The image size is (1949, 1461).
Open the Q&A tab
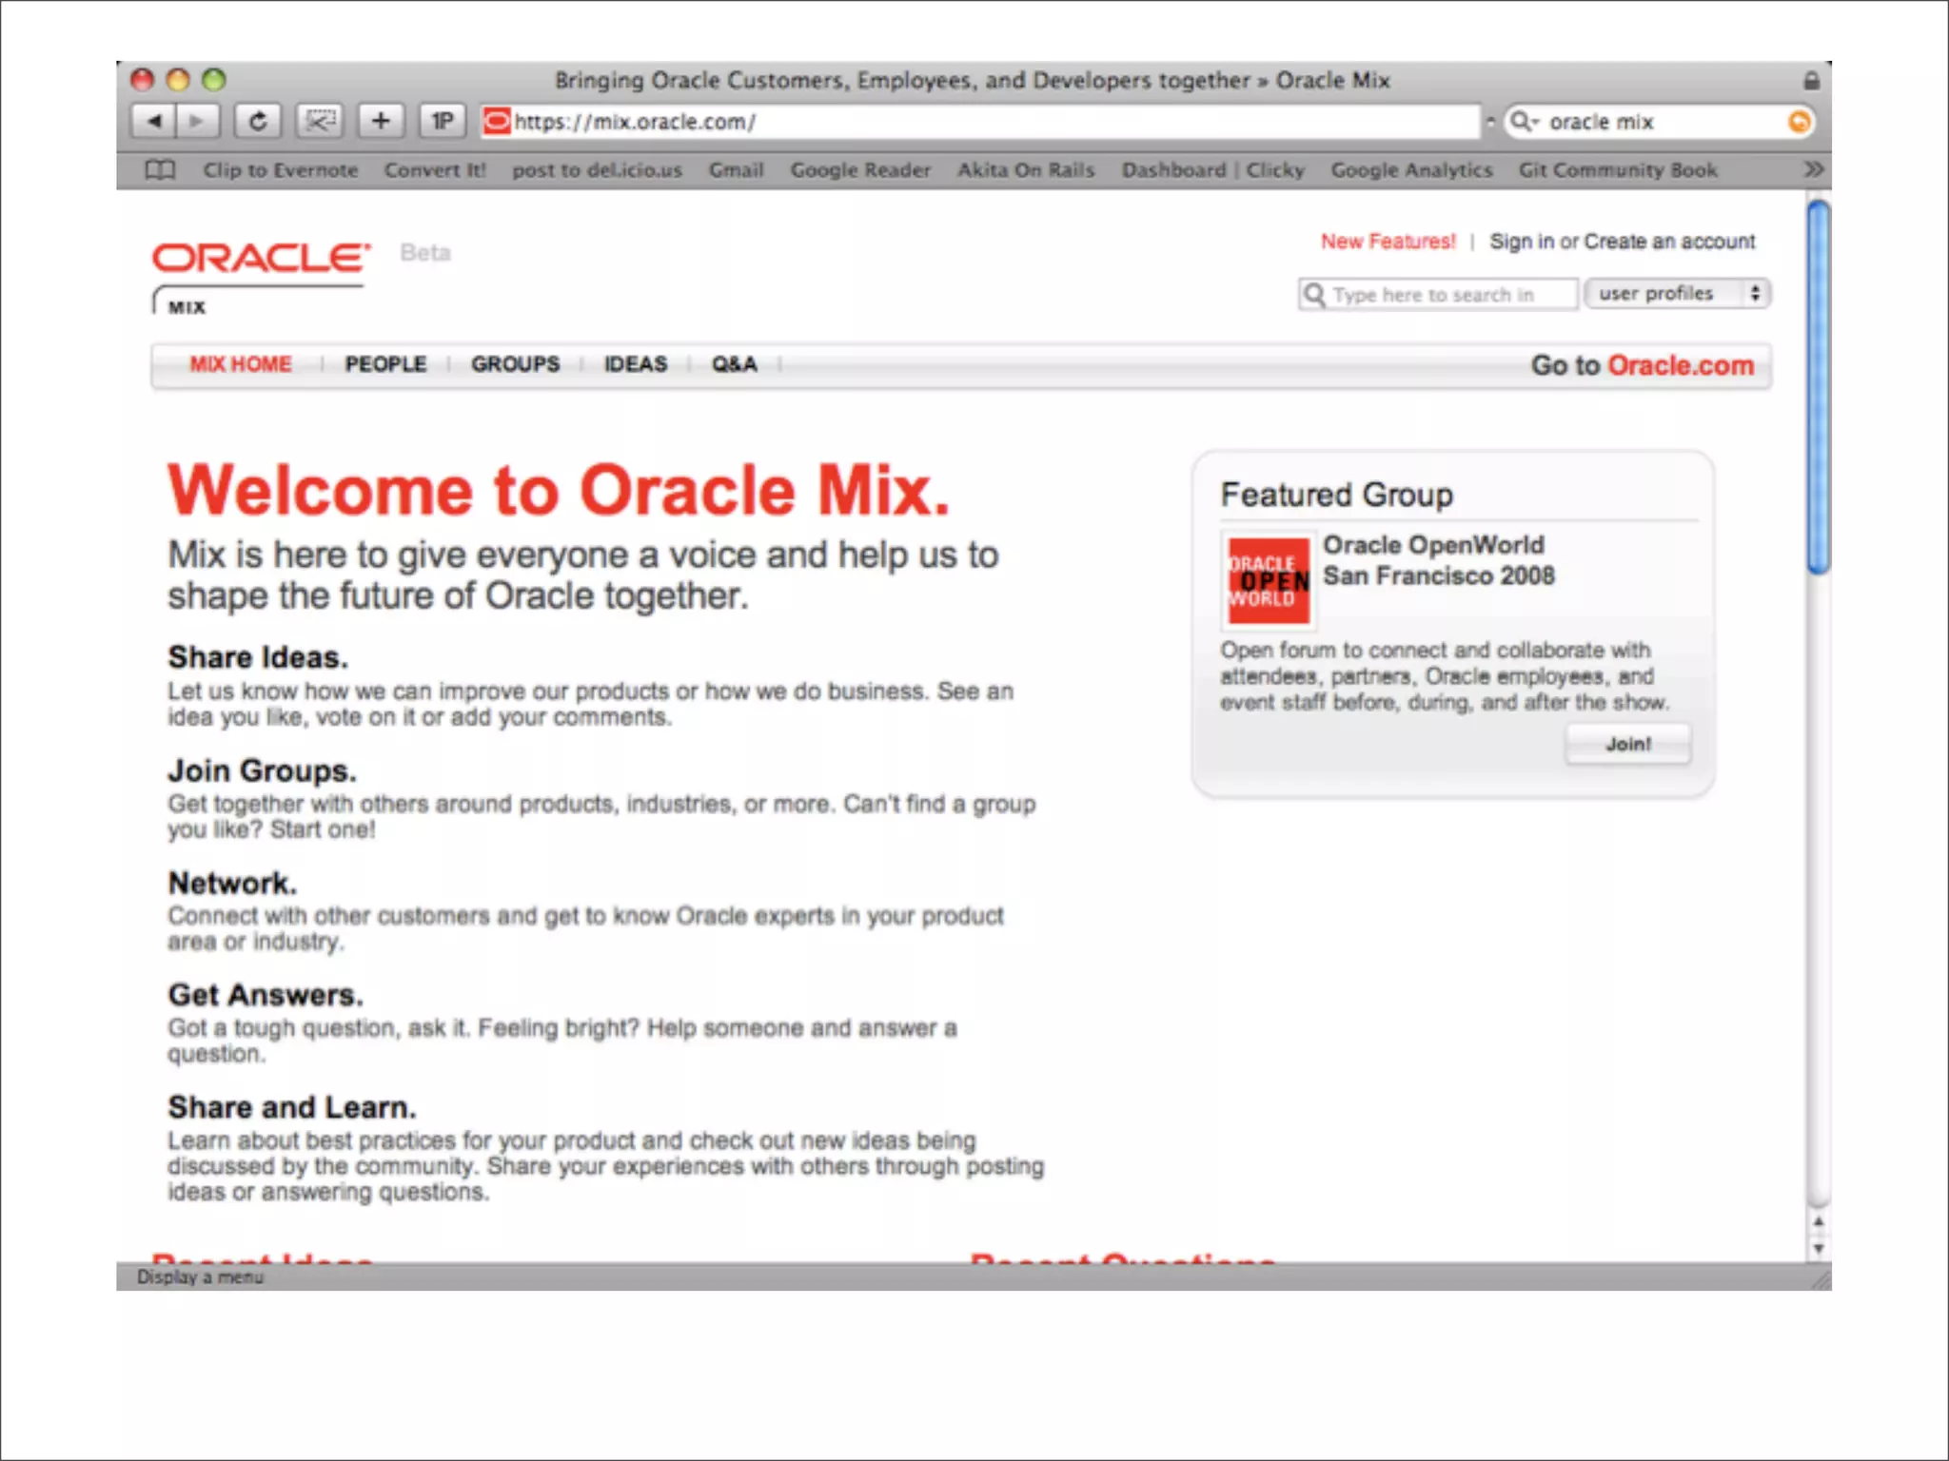735,364
